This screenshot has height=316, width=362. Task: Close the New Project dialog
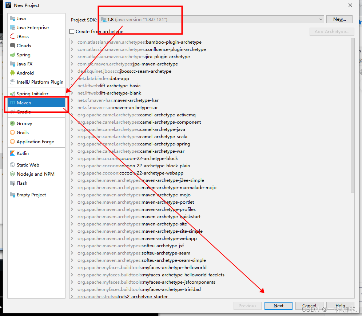click(350, 5)
